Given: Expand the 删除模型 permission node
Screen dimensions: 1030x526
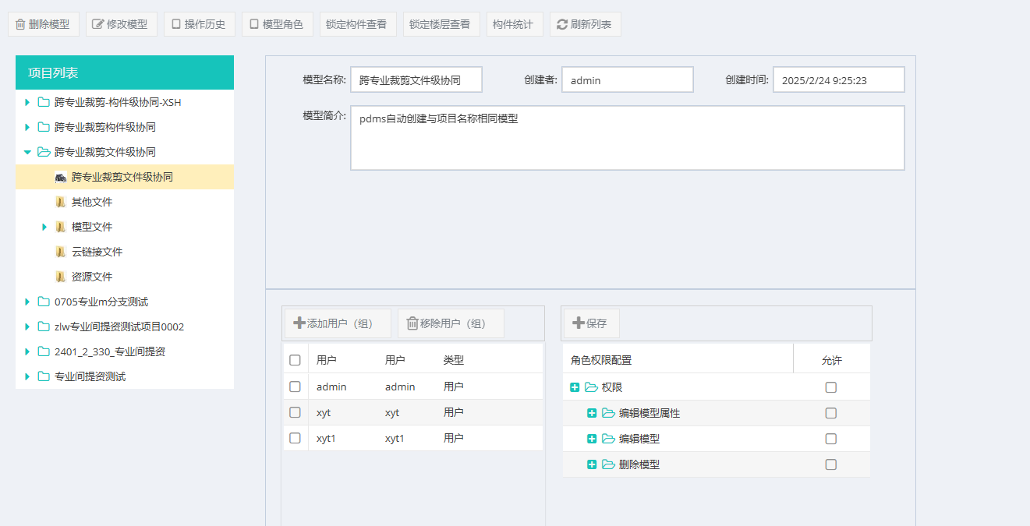Looking at the screenshot, I should click(x=591, y=464).
